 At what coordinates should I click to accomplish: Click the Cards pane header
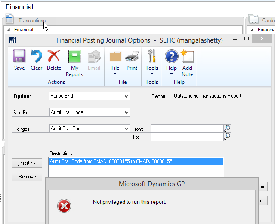268,21
